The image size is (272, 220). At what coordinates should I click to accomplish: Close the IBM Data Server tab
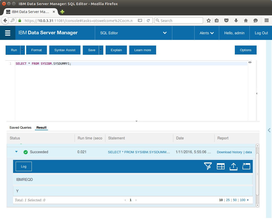pyautogui.click(x=54, y=12)
